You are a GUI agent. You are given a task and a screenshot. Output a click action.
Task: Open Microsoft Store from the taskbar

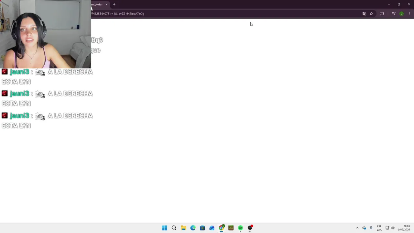pyautogui.click(x=202, y=228)
